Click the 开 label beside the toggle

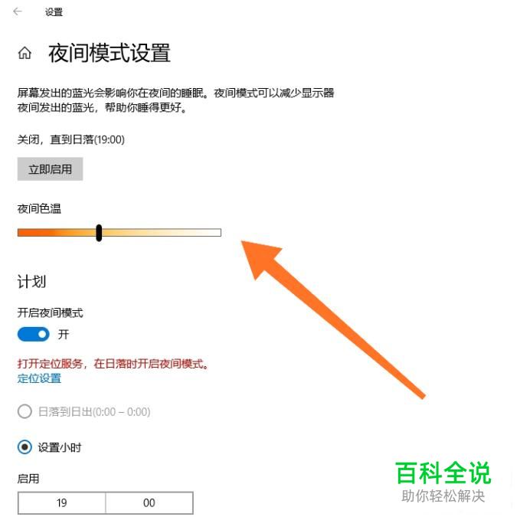click(64, 334)
